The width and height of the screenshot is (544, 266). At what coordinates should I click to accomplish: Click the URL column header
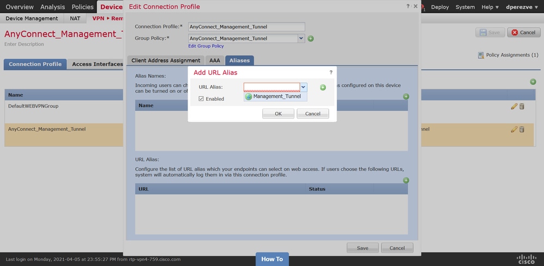tap(144, 189)
